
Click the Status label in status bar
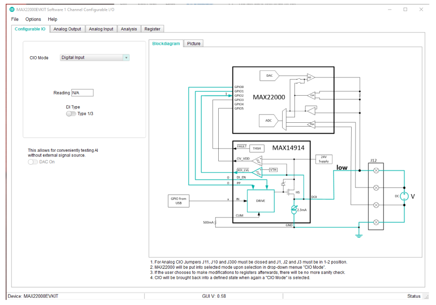[x=414, y=296]
